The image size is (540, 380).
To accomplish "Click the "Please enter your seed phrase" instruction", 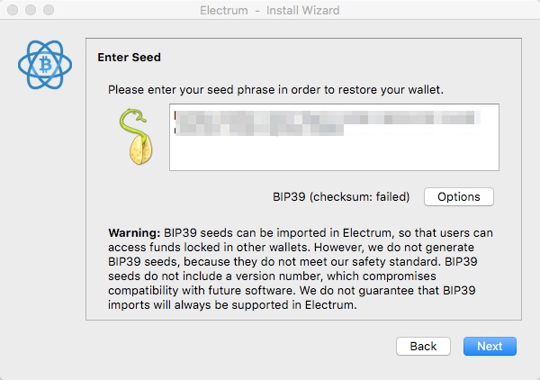I will pyautogui.click(x=275, y=90).
